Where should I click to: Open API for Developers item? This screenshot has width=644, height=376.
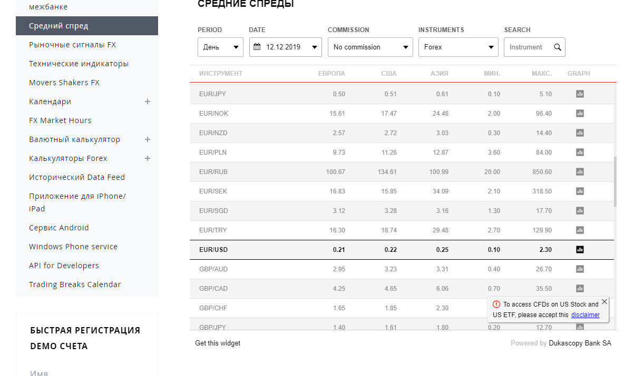point(64,266)
